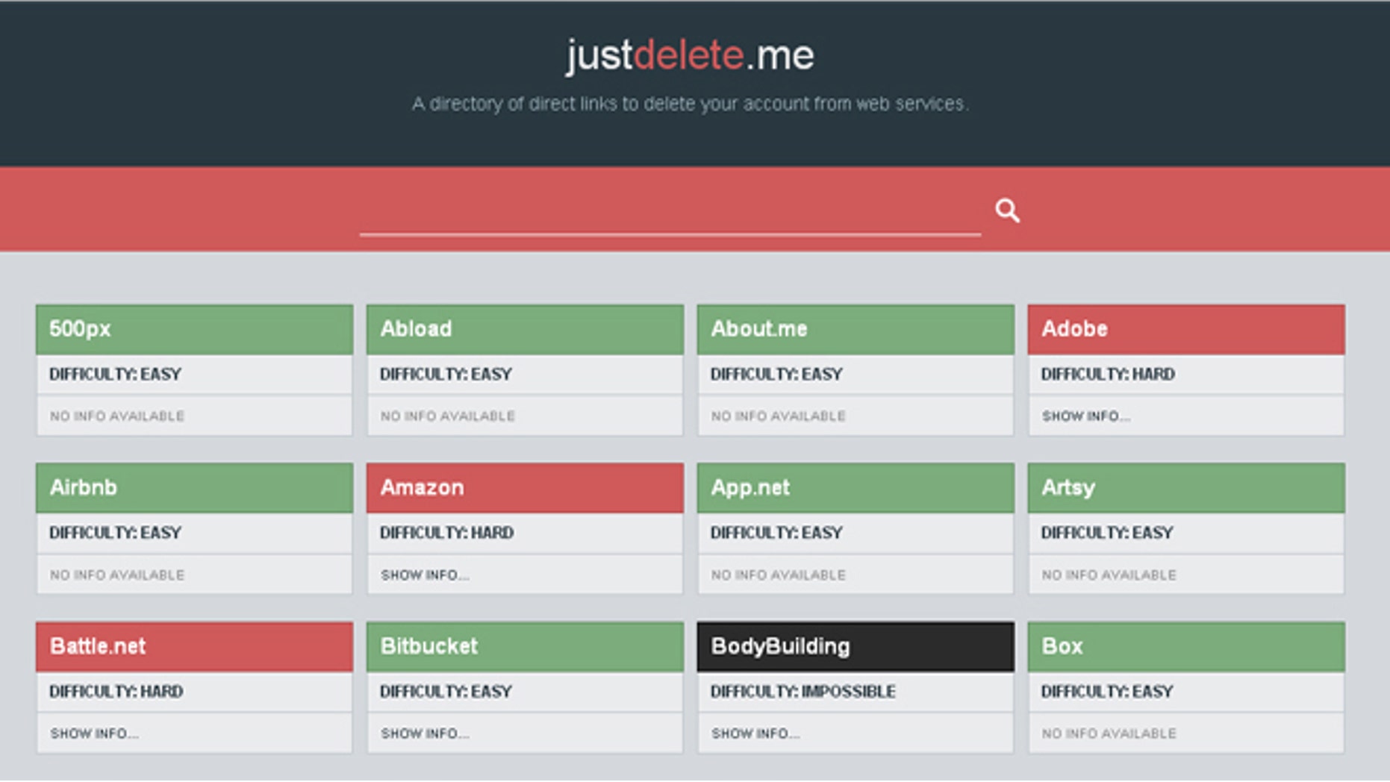Click Difficulty: Easy text under Box
Image resolution: width=1390 pixels, height=782 pixels.
(1107, 692)
